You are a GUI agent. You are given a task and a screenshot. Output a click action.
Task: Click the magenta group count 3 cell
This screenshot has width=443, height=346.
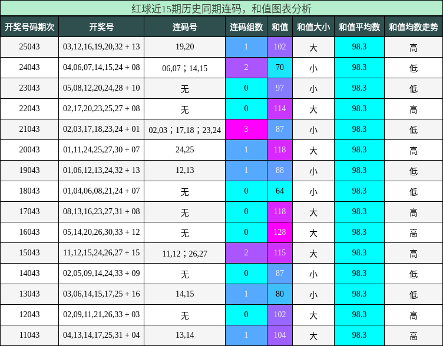point(246,129)
